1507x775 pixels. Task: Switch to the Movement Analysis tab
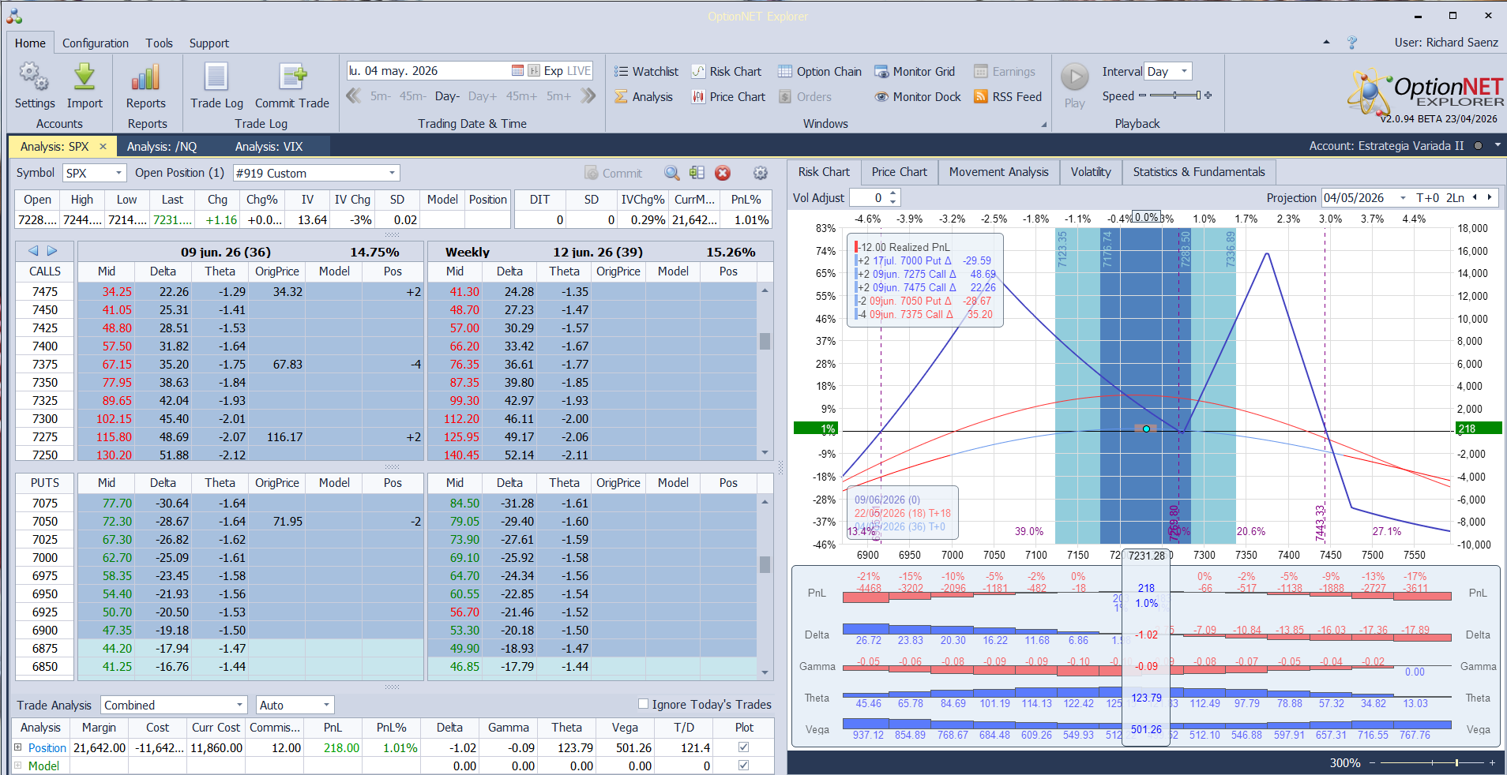click(998, 172)
